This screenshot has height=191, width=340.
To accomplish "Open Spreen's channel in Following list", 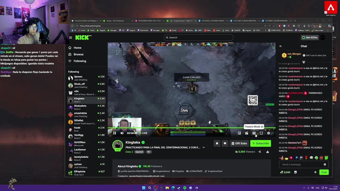I will 87,78.
